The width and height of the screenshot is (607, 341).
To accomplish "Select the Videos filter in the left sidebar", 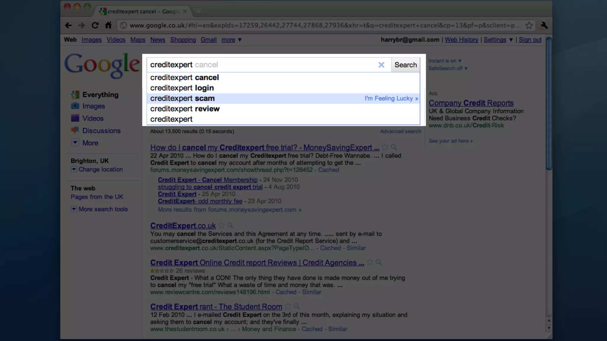I will pyautogui.click(x=93, y=118).
